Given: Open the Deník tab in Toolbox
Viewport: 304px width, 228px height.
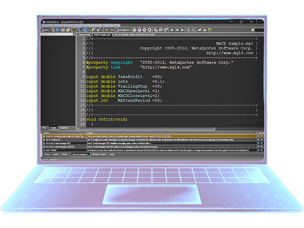Looking at the screenshot, I should pyautogui.click(x=111, y=155).
